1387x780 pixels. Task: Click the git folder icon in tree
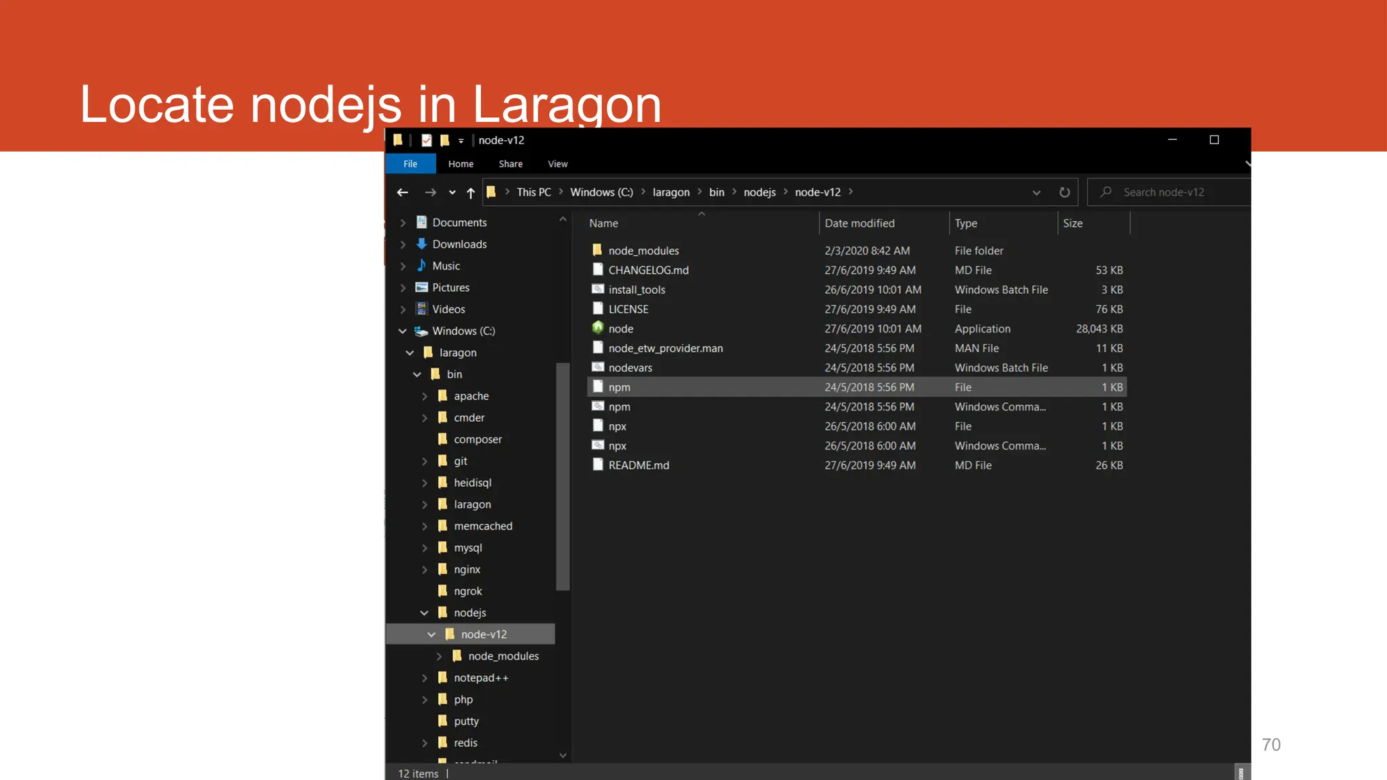click(x=443, y=460)
